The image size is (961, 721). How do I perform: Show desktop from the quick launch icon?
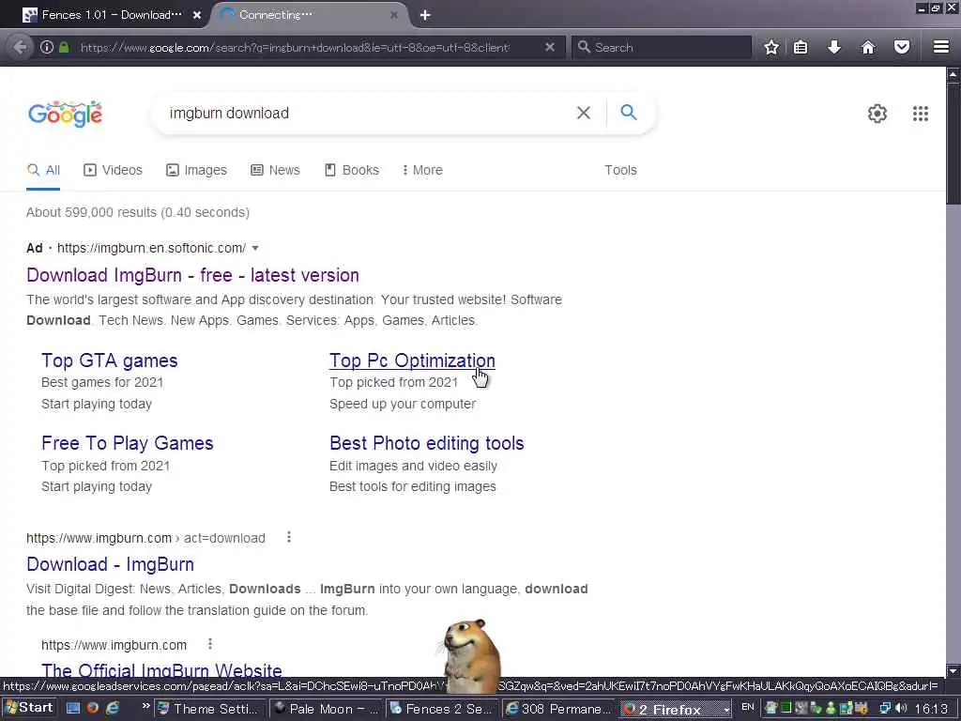click(73, 708)
